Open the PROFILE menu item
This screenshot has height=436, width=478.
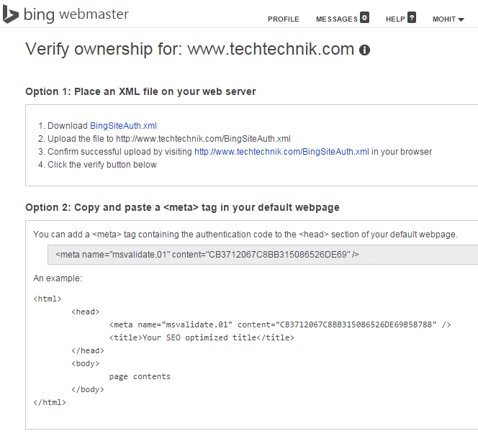pos(283,19)
